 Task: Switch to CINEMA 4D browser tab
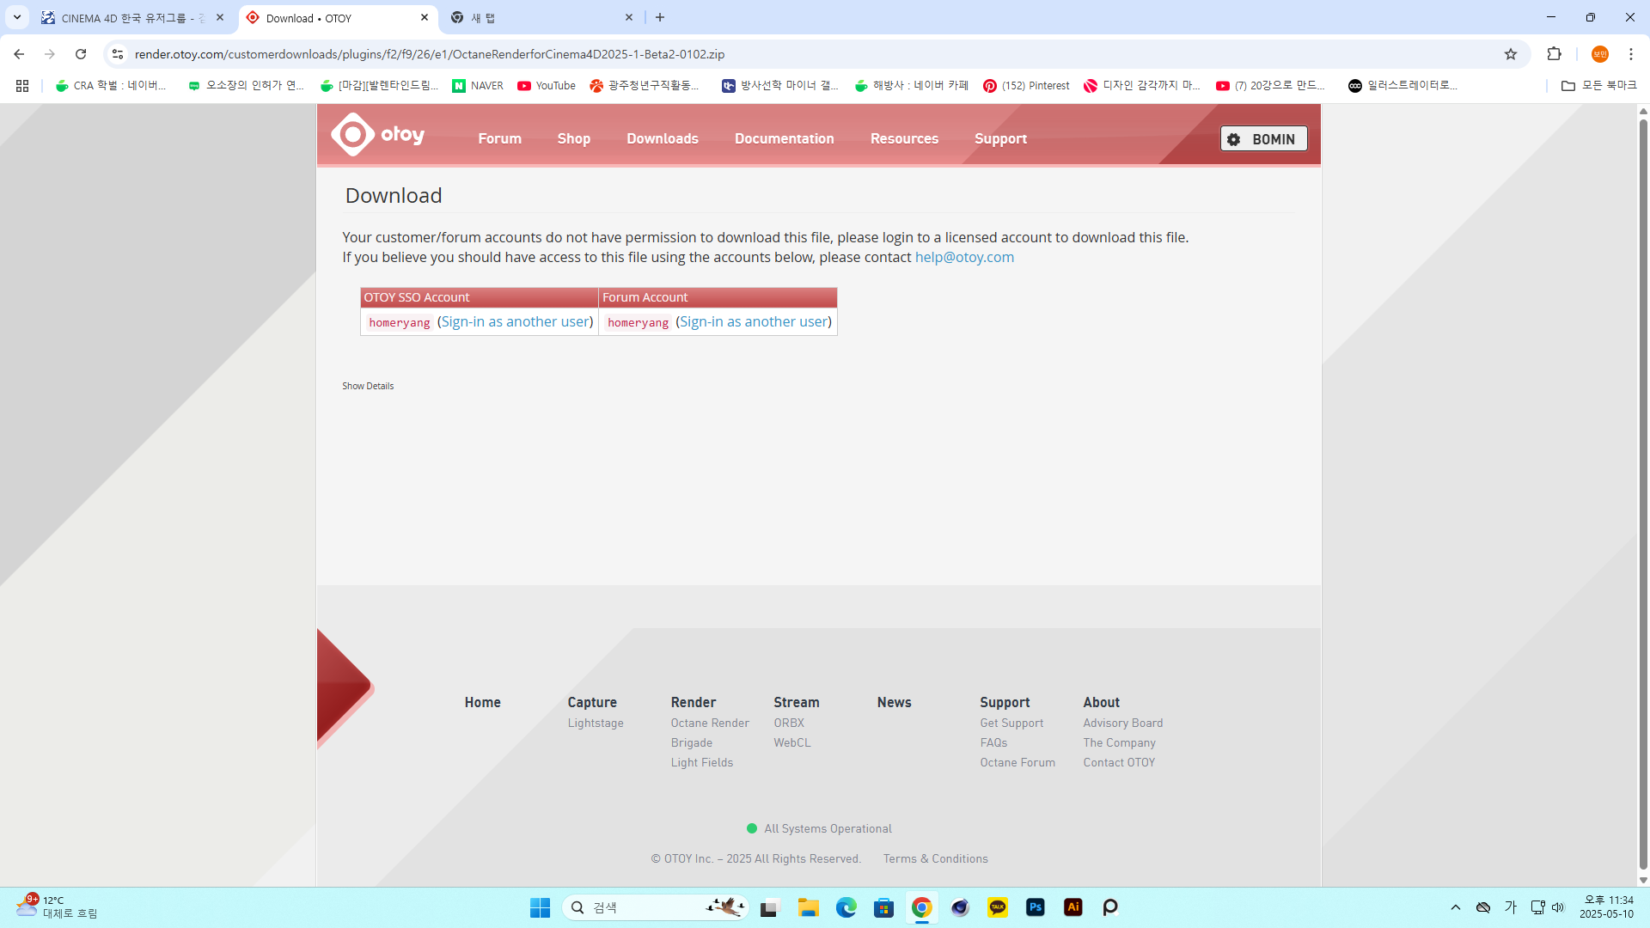click(133, 18)
